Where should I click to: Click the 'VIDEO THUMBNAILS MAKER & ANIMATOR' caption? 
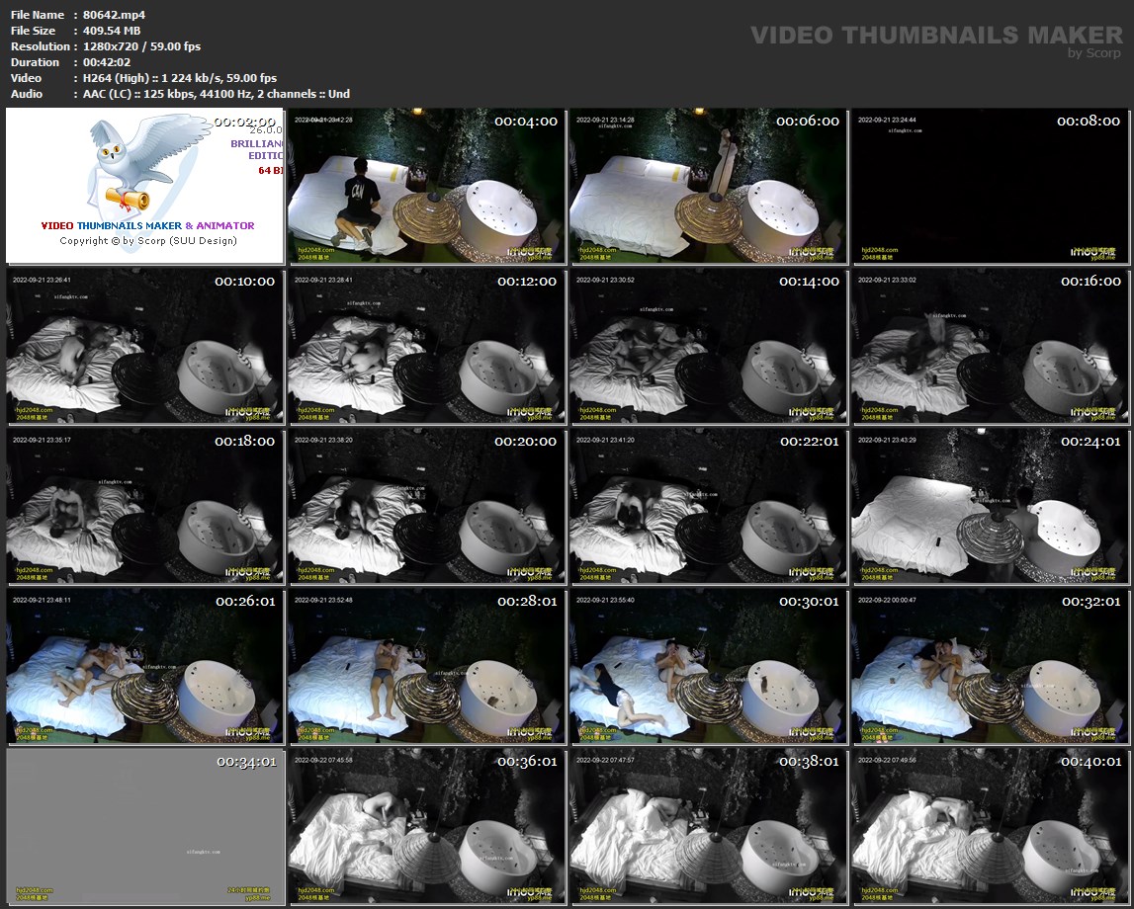tap(147, 226)
